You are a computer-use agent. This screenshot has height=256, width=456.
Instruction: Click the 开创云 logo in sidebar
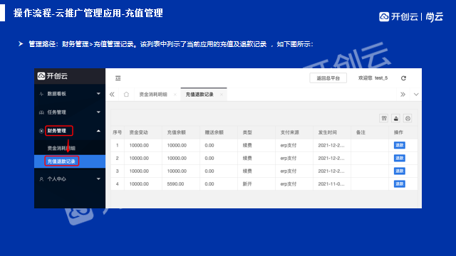53,76
